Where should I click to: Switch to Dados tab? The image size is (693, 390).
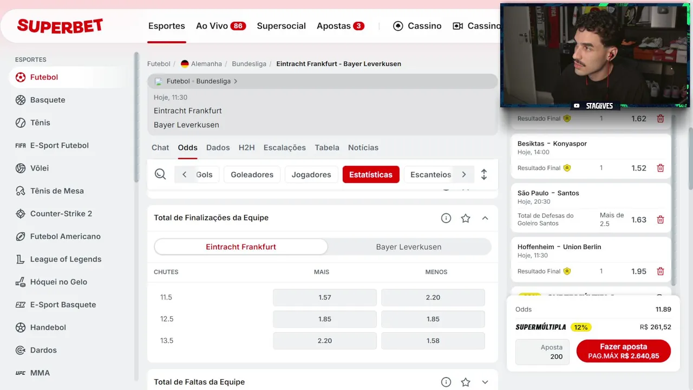pos(218,147)
